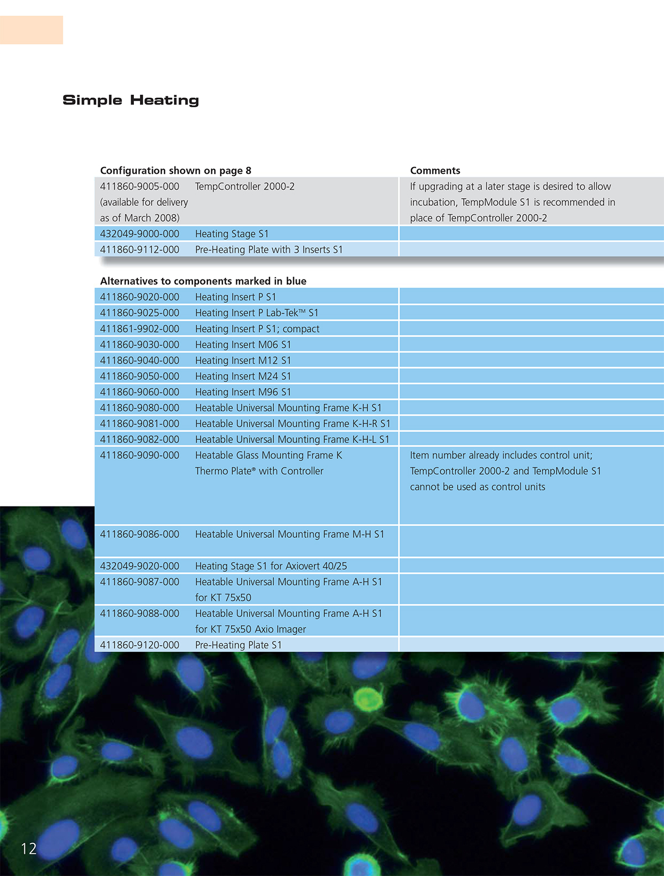Click item number 411860-9080-000

coord(139,408)
